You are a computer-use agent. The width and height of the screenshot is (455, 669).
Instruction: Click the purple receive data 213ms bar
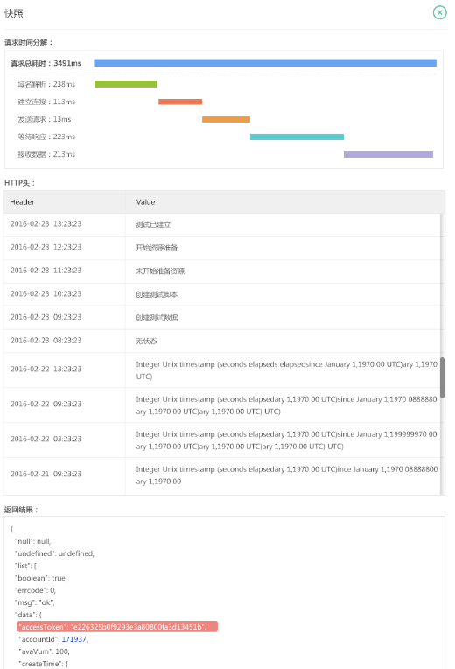[388, 154]
